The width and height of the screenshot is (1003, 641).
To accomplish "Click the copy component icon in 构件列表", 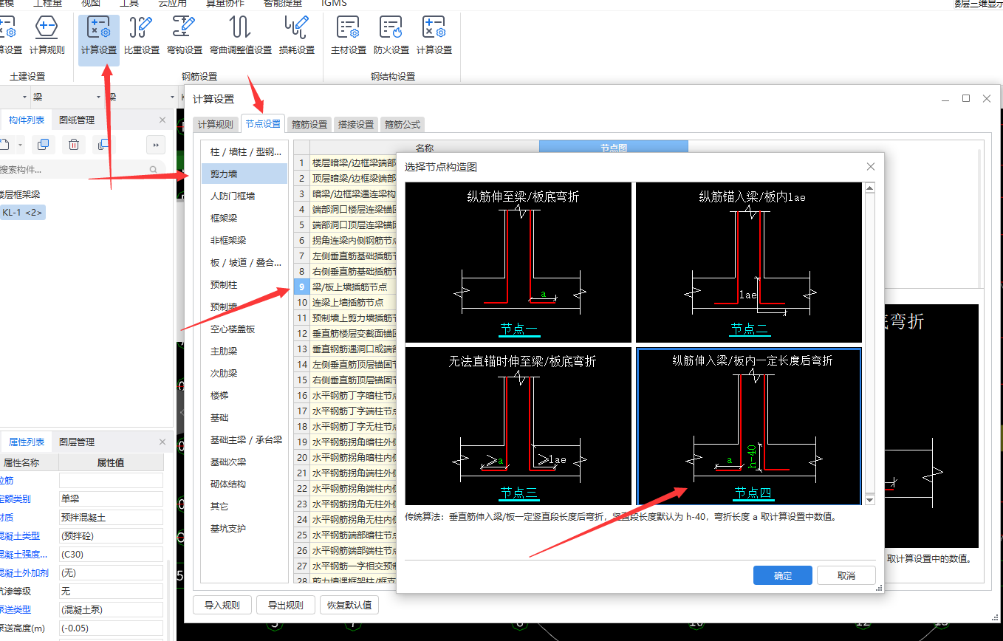I will pyautogui.click(x=44, y=144).
